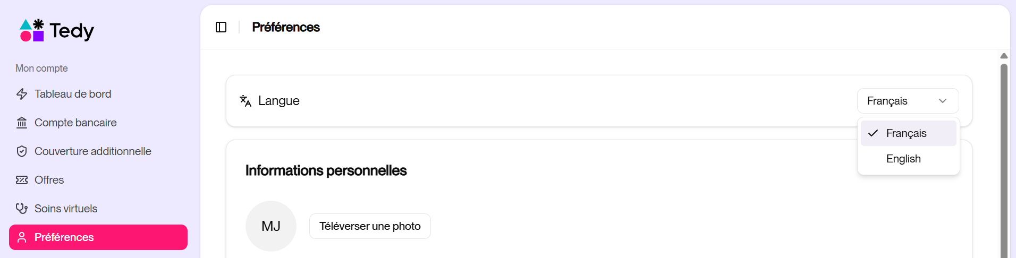Viewport: 1016px width, 258px height.
Task: Click the ticket Offres icon
Action: 22,180
